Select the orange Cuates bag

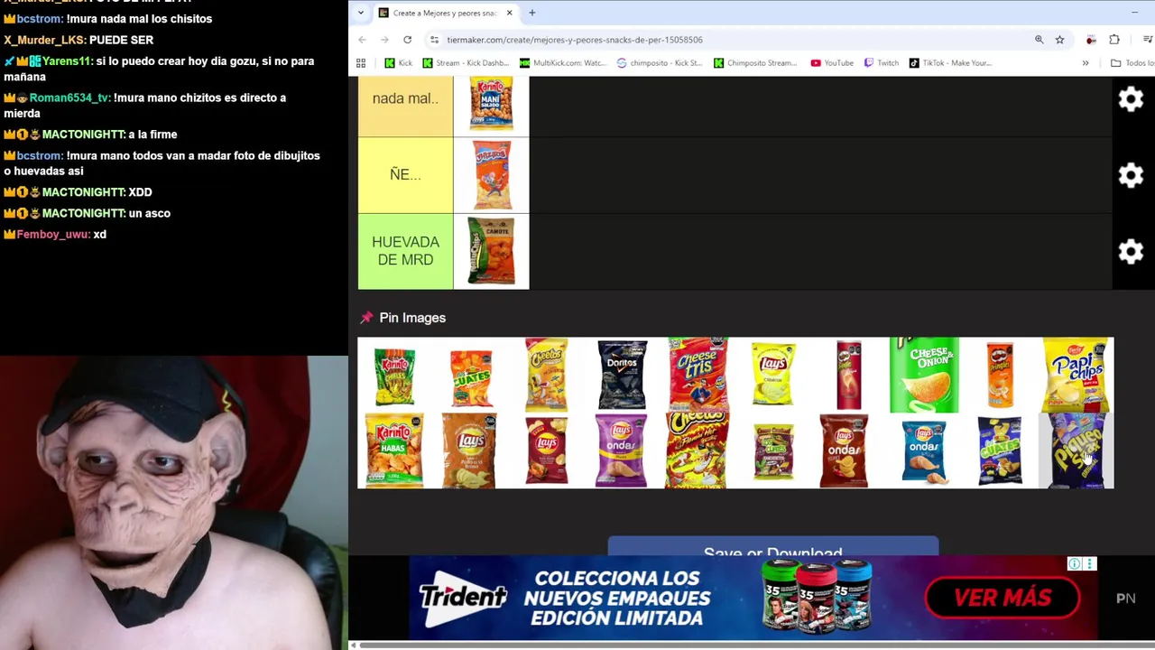pos(471,379)
